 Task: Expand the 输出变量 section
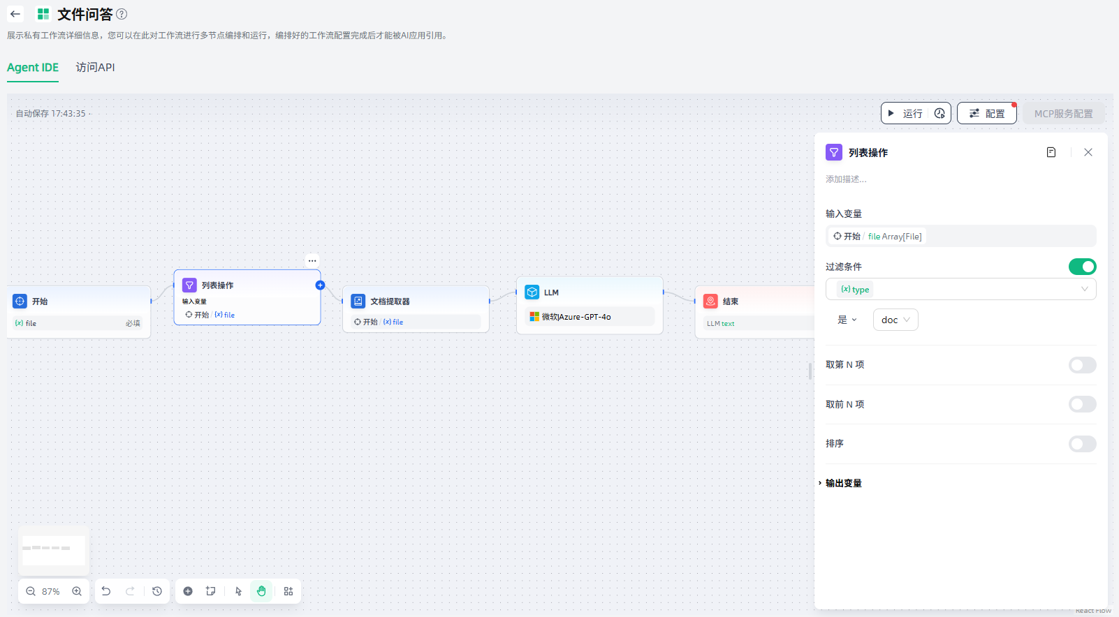843,483
